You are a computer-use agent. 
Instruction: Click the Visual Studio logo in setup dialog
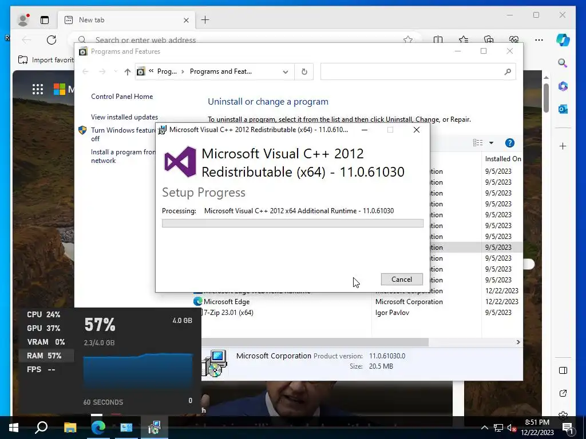pos(180,162)
